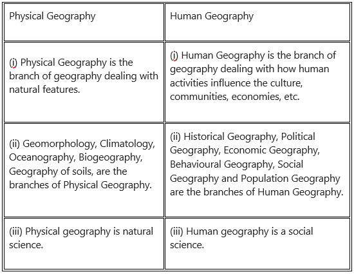Click the underlined (i) in Human column

tap(174, 55)
